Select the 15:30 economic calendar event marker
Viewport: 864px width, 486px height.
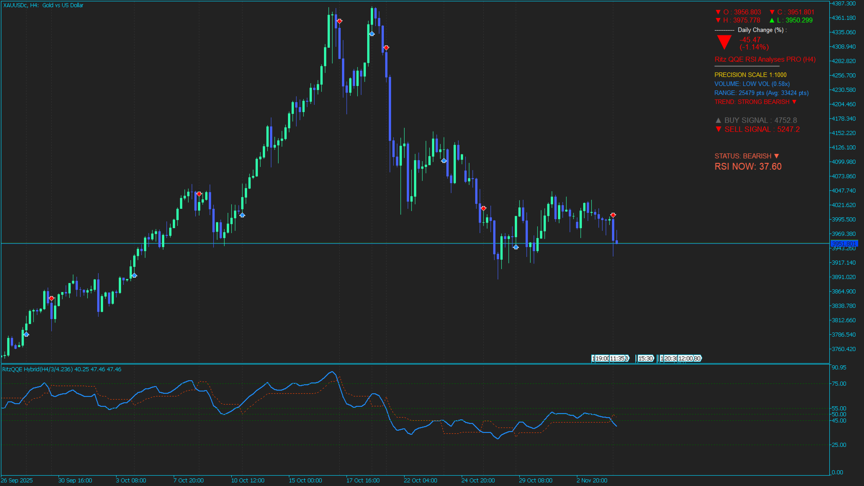645,359
